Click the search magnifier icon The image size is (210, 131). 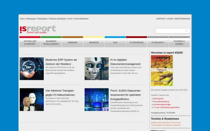click(187, 31)
